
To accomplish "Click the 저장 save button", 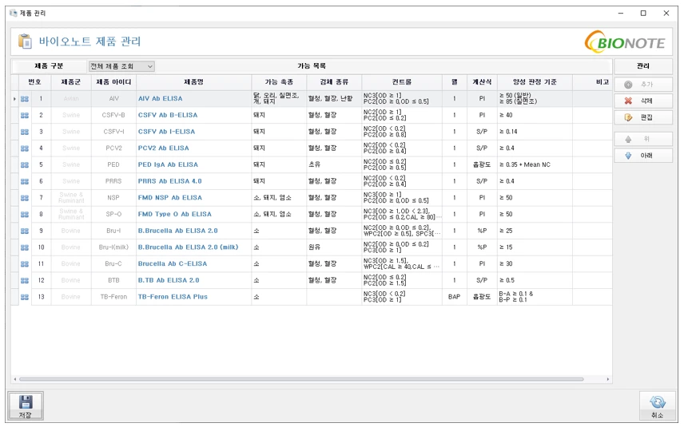I will tap(26, 406).
